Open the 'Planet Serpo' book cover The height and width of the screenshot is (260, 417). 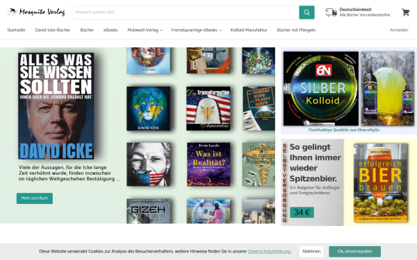[259, 109]
